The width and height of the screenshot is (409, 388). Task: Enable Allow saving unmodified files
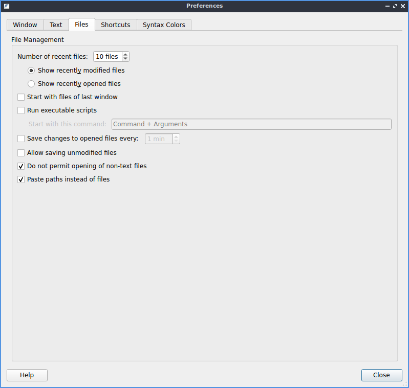point(21,153)
